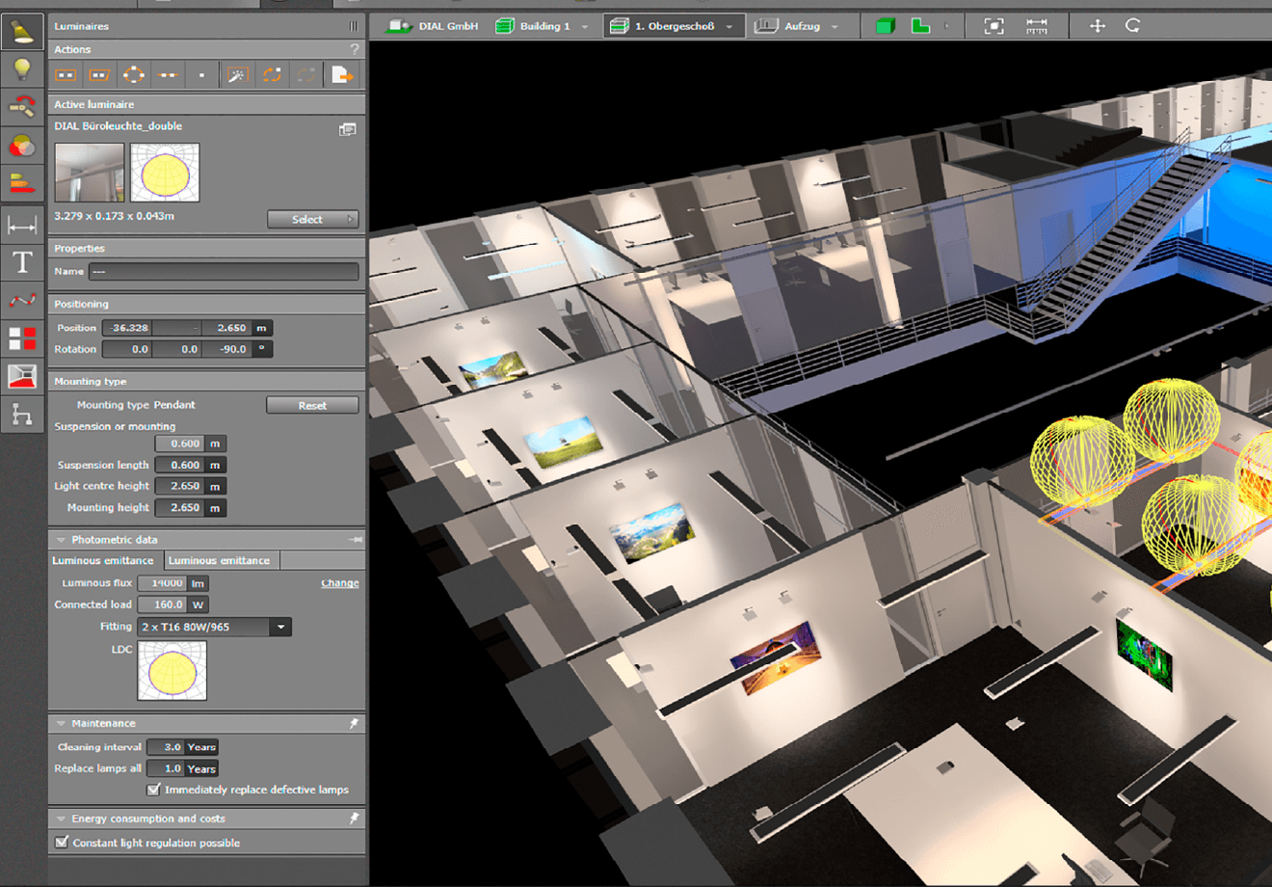Open the Text tool in sidebar
This screenshot has height=887, width=1272.
[x=22, y=262]
